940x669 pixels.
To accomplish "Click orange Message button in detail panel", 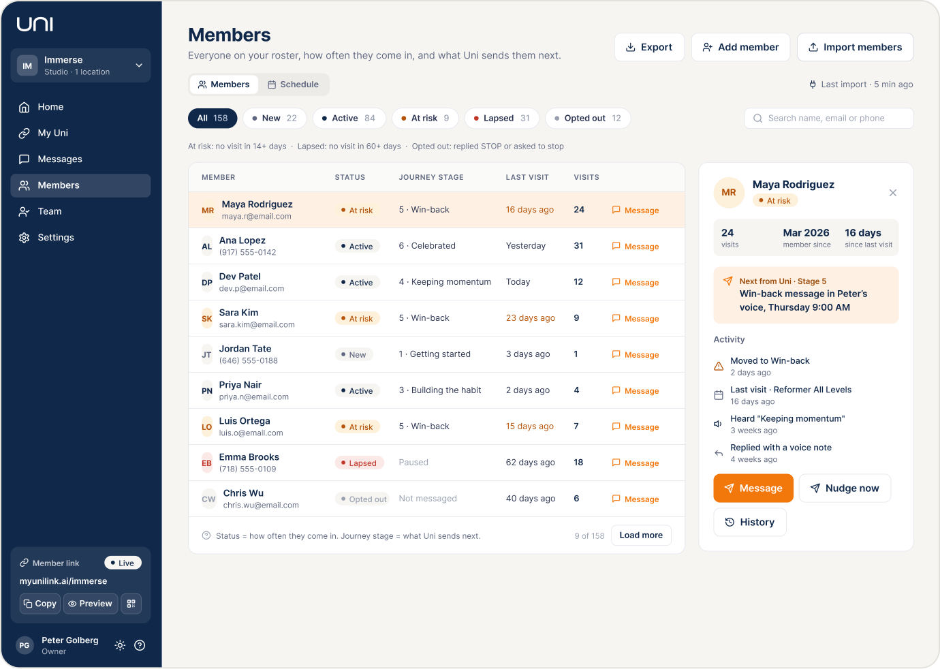I will pyautogui.click(x=753, y=488).
